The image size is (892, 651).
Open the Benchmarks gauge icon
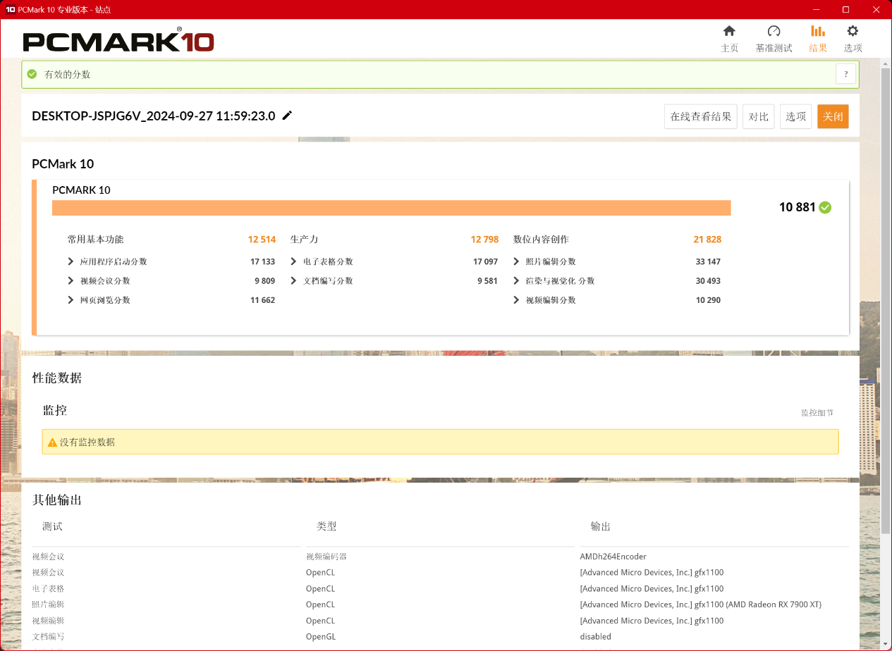point(774,31)
